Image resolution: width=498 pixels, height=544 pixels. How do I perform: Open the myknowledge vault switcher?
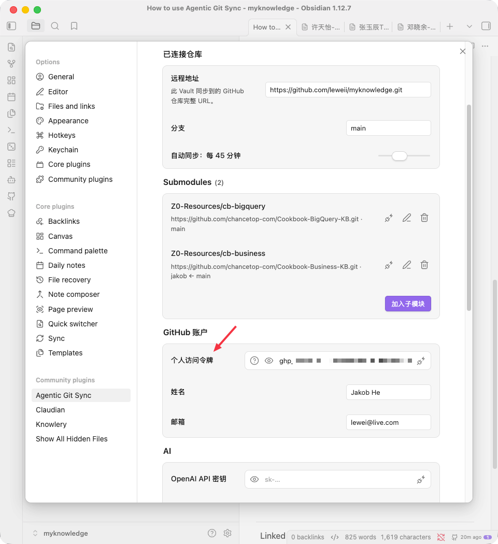click(x=61, y=533)
